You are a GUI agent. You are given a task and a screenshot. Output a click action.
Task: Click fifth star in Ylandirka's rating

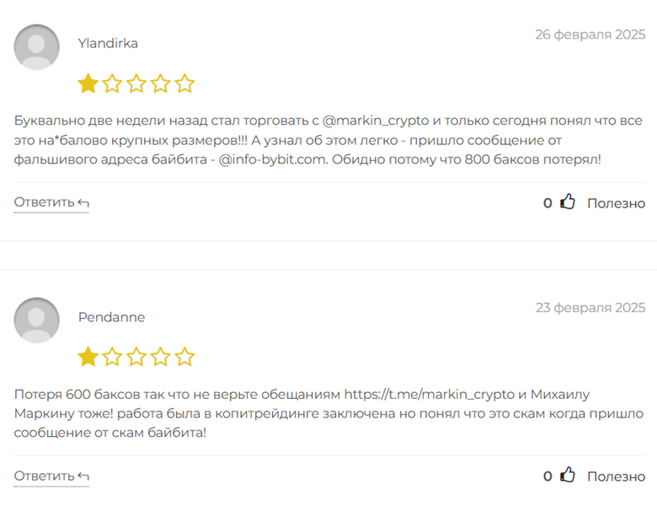(184, 83)
